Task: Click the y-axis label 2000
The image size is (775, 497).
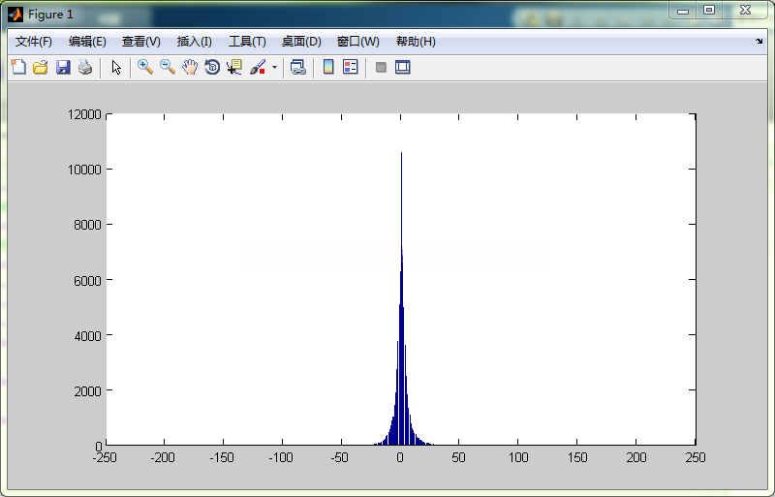Action: pyautogui.click(x=87, y=391)
